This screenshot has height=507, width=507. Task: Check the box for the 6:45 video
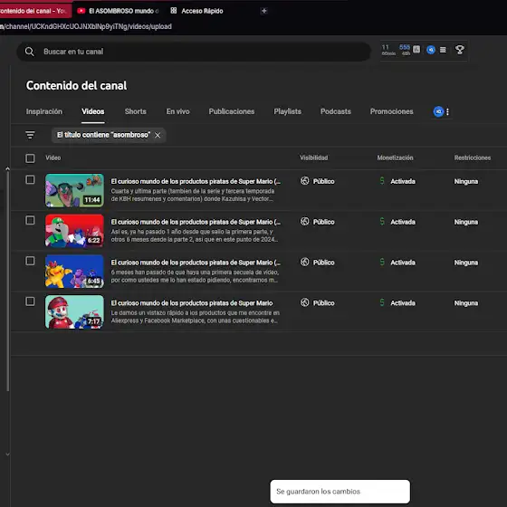coord(30,261)
